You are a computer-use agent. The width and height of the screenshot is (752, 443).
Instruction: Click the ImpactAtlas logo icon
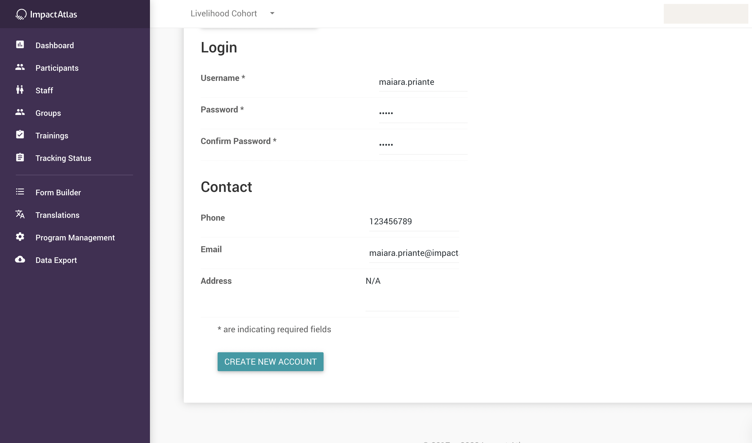pos(21,14)
